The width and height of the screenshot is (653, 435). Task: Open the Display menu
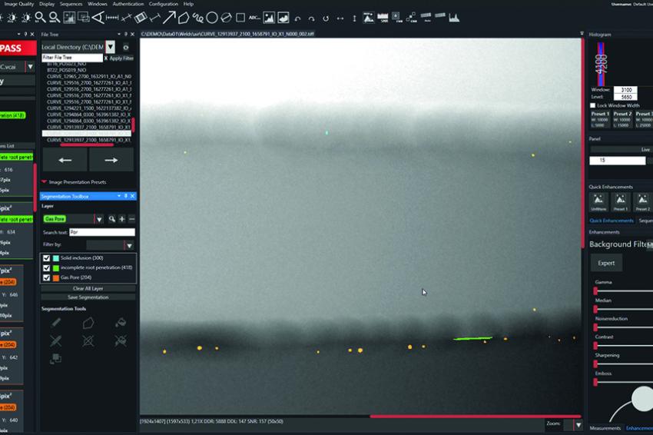coord(47,4)
